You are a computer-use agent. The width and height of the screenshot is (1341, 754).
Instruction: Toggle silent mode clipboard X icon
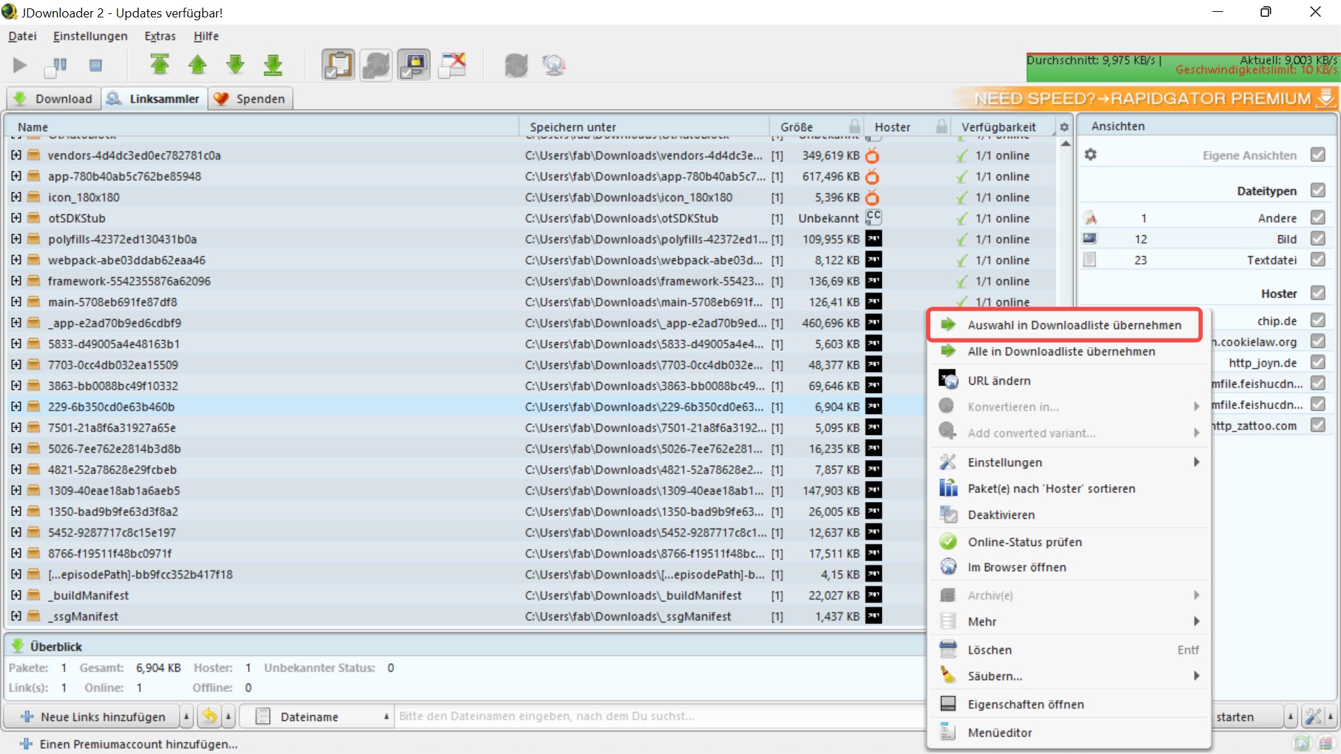[452, 65]
